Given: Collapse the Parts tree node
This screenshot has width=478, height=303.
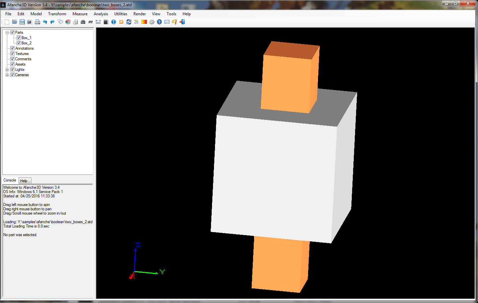Looking at the screenshot, I should pyautogui.click(x=7, y=32).
